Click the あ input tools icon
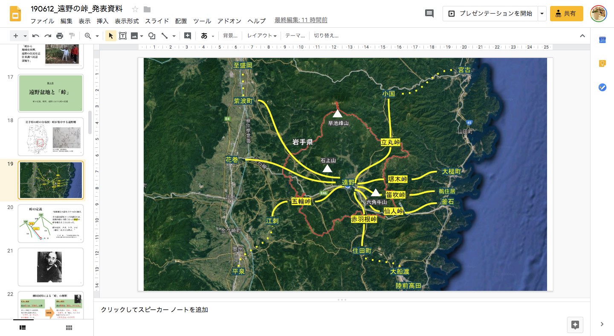This screenshot has height=336, width=614. point(204,36)
